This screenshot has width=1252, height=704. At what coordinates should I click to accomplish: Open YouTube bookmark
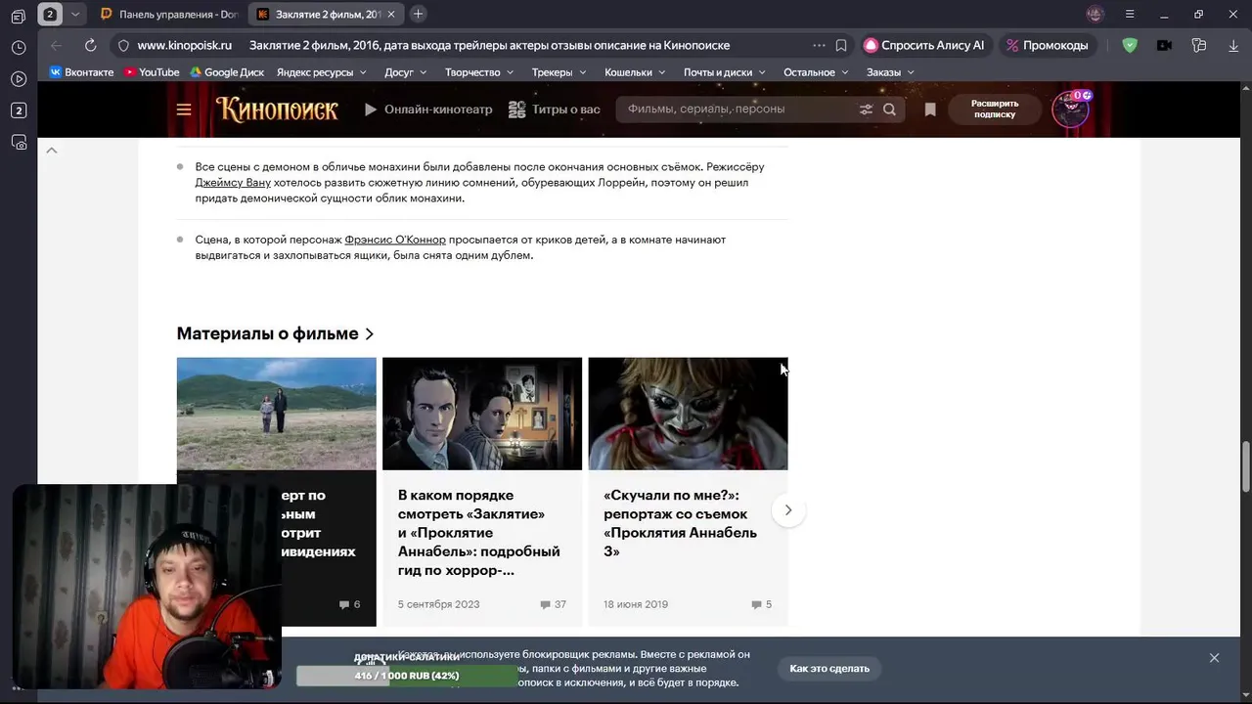pyautogui.click(x=152, y=72)
